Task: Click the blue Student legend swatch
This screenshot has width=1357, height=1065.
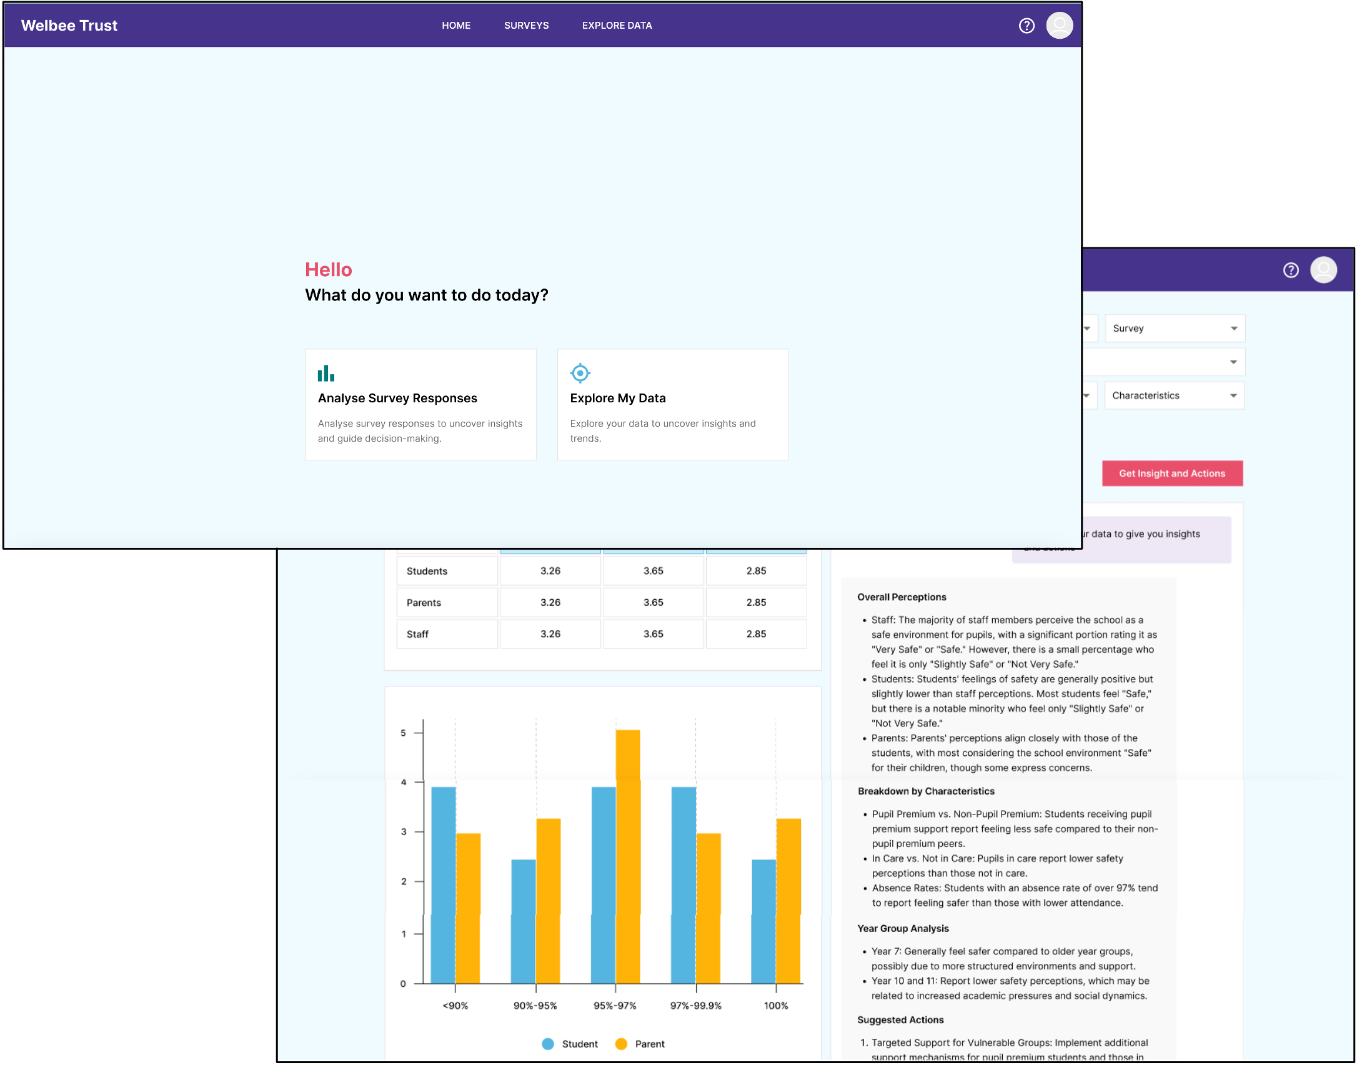Action: point(547,1043)
